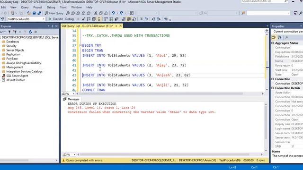Open the TestProcedureDb database dropdown
Viewport: 303px width, 170px height.
(44, 19)
